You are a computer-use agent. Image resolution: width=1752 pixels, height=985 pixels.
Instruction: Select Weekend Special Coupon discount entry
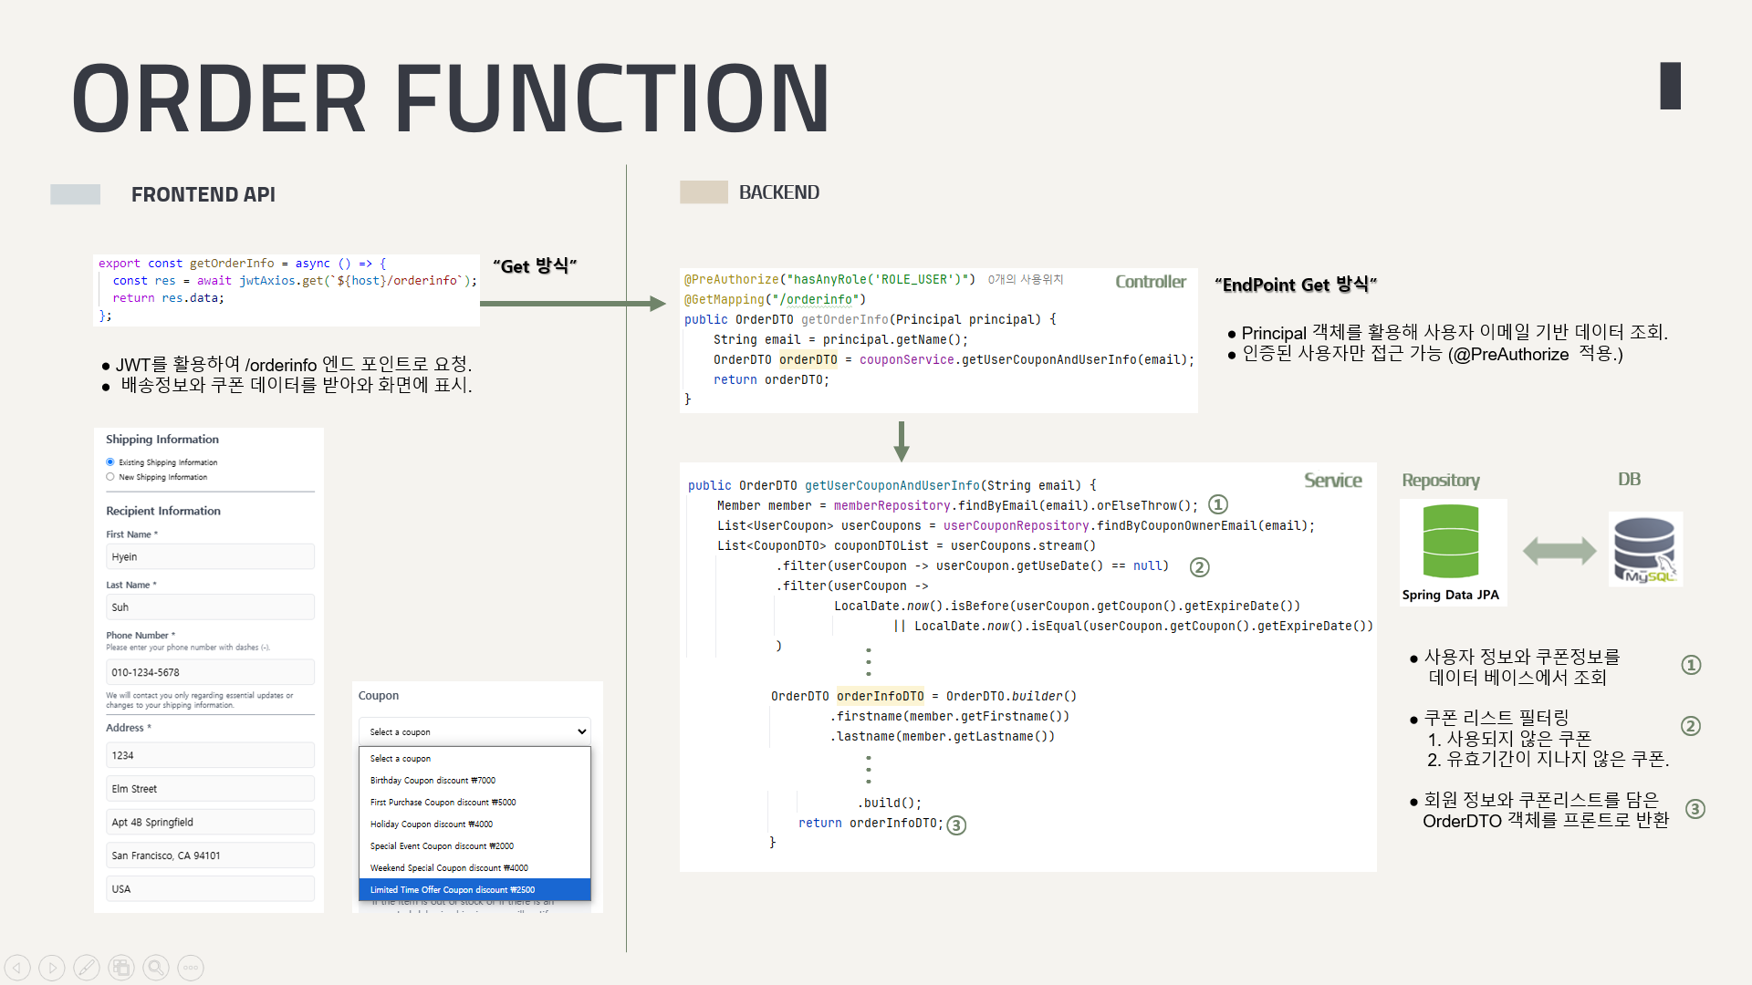click(x=449, y=868)
